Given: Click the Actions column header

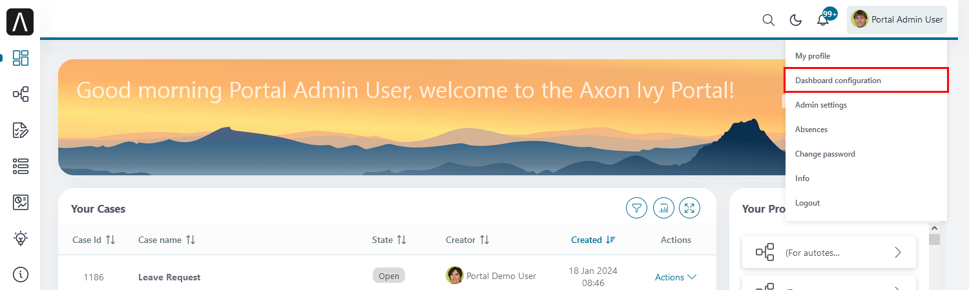Looking at the screenshot, I should (676, 240).
